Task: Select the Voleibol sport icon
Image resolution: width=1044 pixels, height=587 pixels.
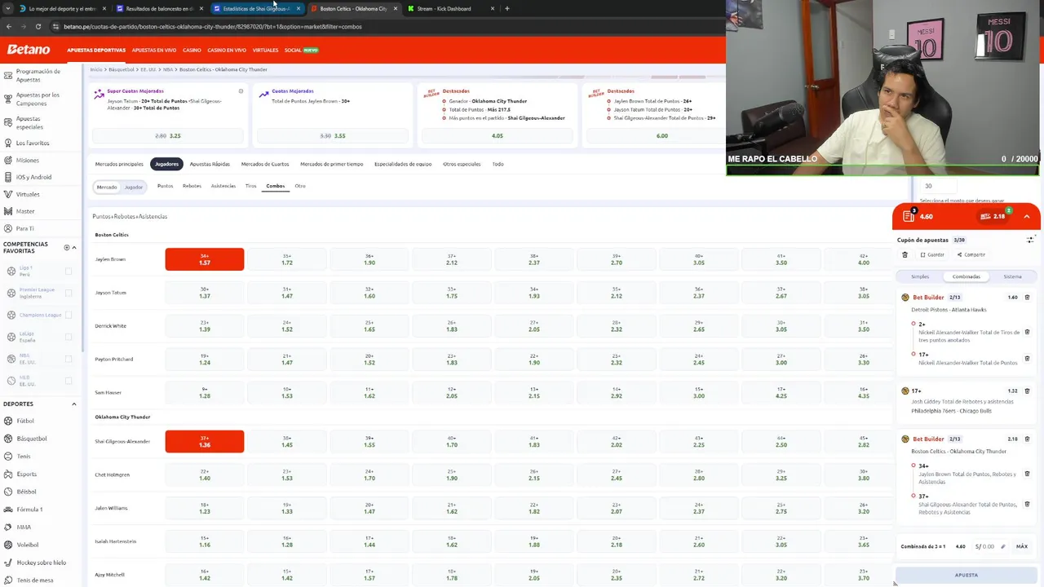Action: click(7, 545)
